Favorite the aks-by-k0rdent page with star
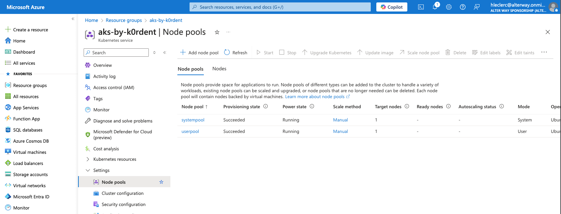This screenshot has width=561, height=214. click(x=217, y=32)
